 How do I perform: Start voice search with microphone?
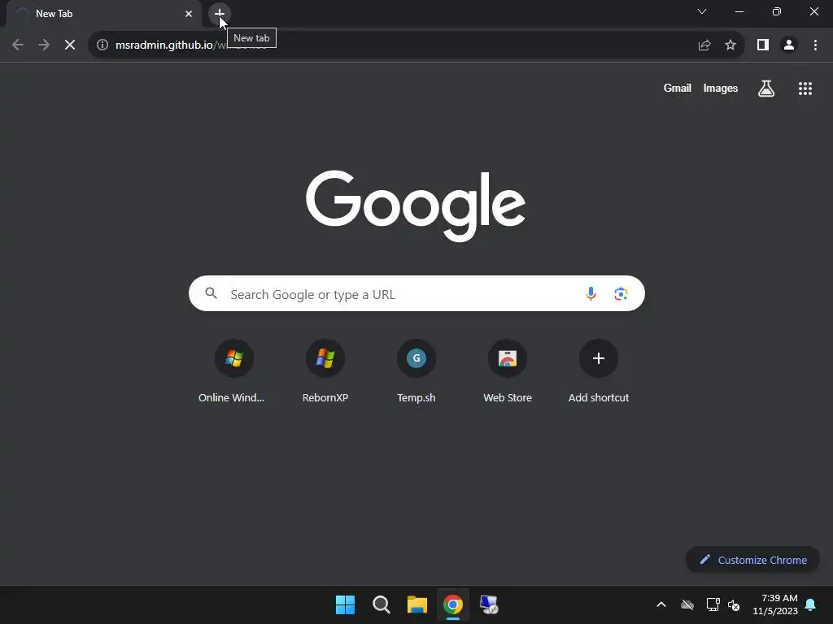pyautogui.click(x=591, y=293)
